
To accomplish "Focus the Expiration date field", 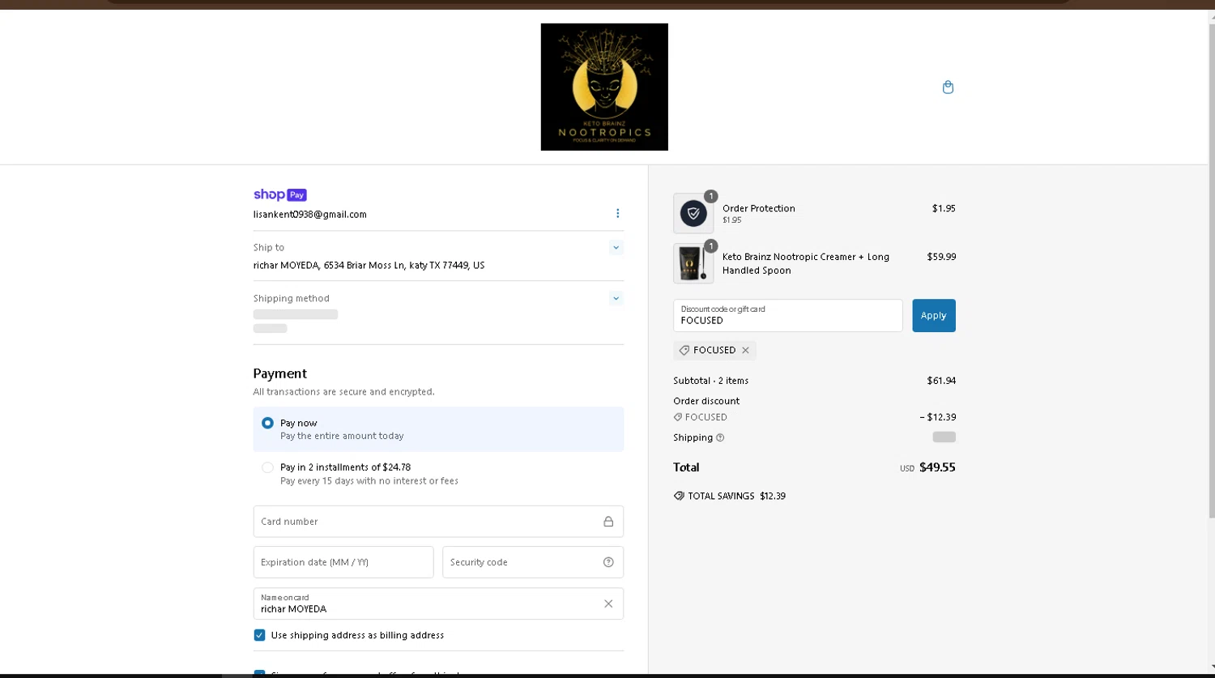I will click(343, 562).
